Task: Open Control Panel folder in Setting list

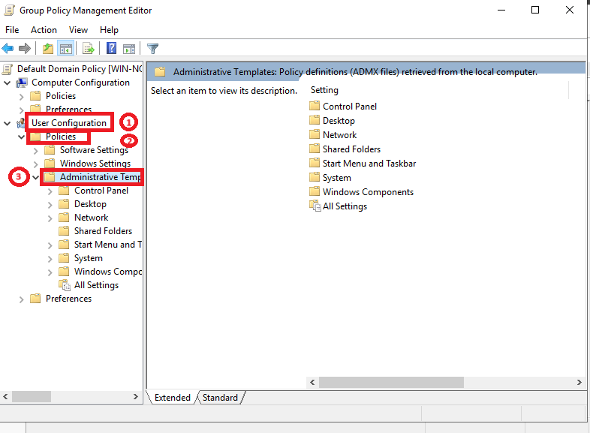Action: (350, 107)
